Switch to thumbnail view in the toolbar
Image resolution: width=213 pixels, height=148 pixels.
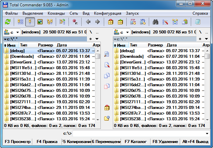pyautogui.click(x=40, y=22)
